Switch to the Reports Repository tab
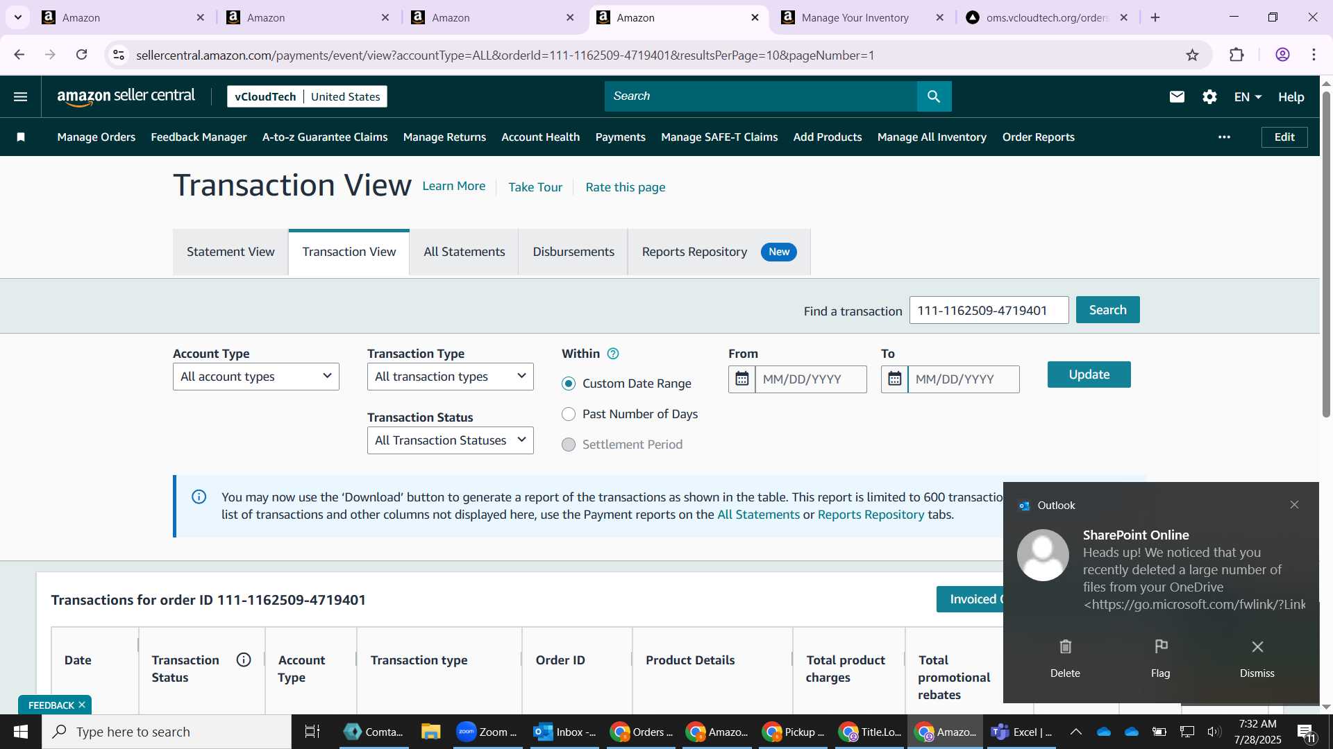The image size is (1333, 749). pyautogui.click(x=719, y=252)
